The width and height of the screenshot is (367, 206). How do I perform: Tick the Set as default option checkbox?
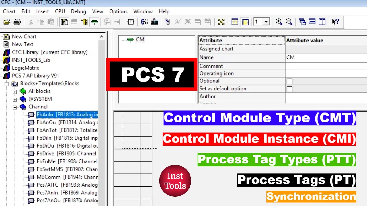pos(290,89)
